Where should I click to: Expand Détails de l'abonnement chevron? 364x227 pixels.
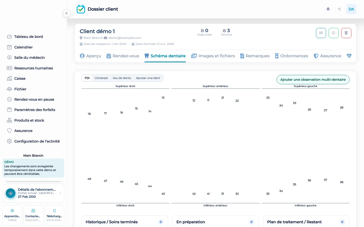click(x=60, y=193)
